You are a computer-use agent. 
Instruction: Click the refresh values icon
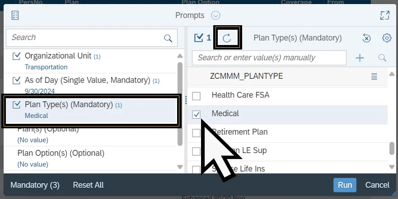point(227,38)
